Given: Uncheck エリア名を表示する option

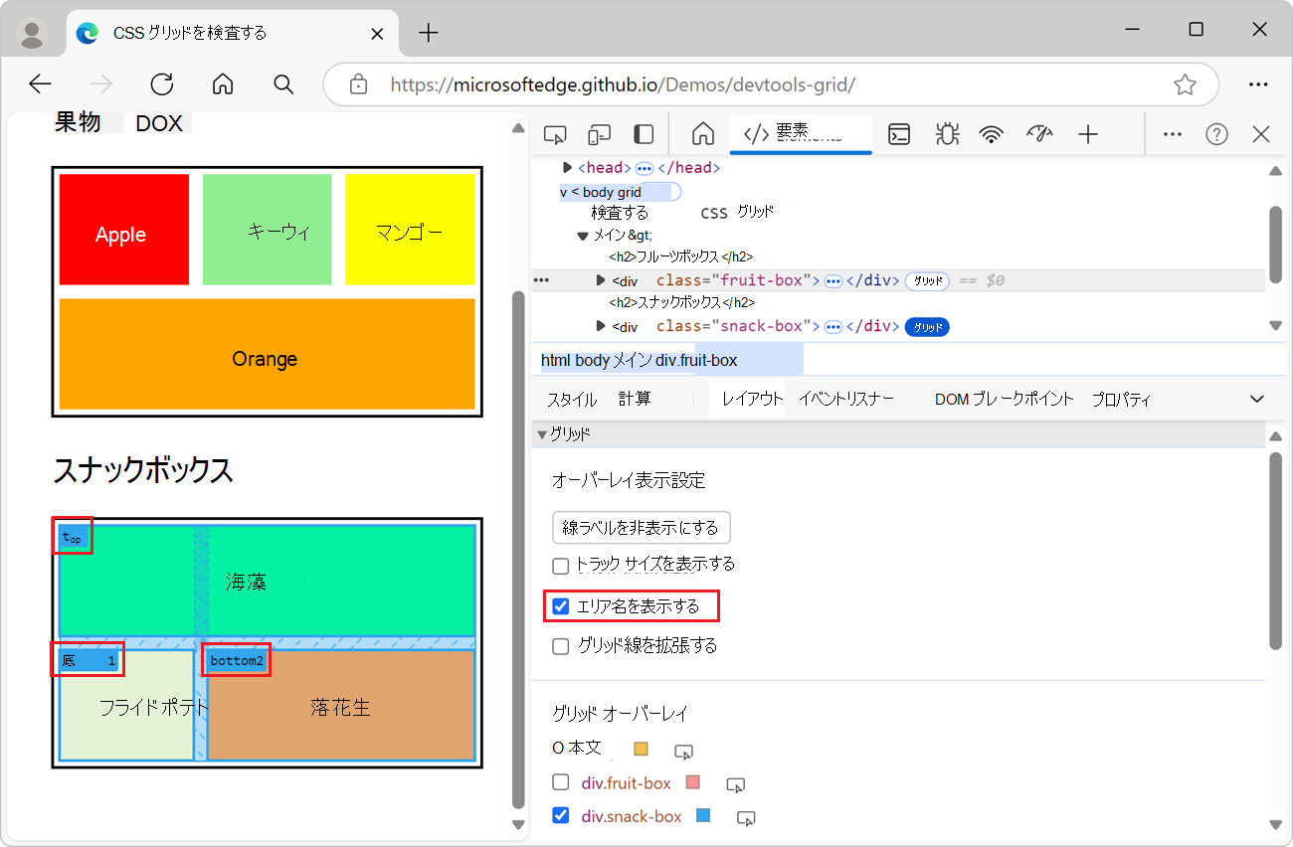Looking at the screenshot, I should [x=560, y=605].
